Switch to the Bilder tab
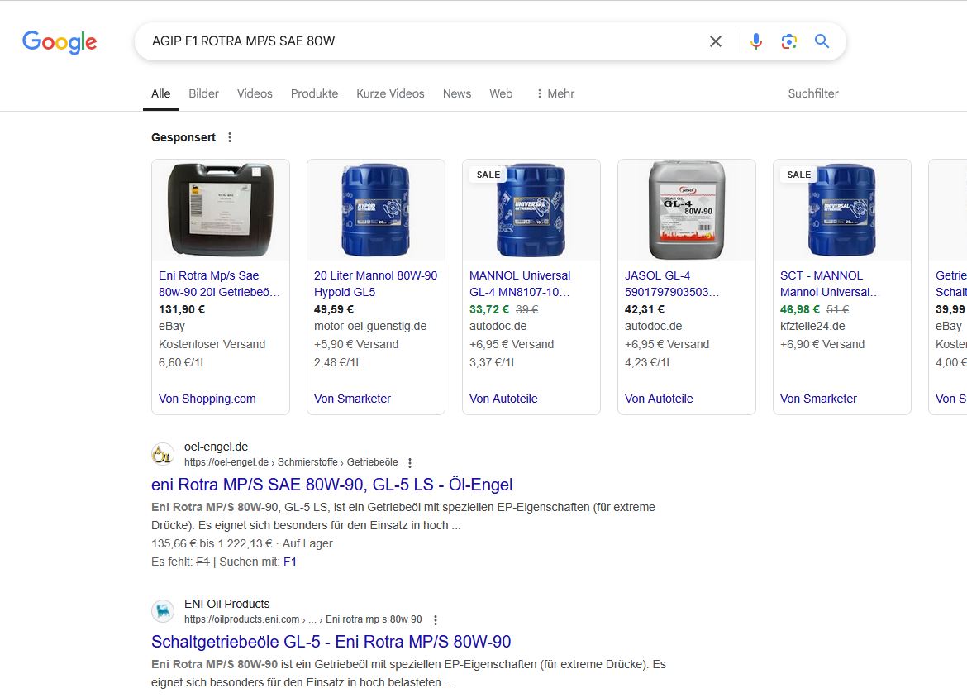 tap(203, 93)
